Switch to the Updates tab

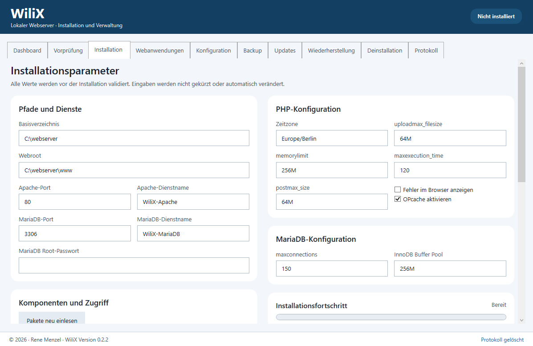point(285,50)
